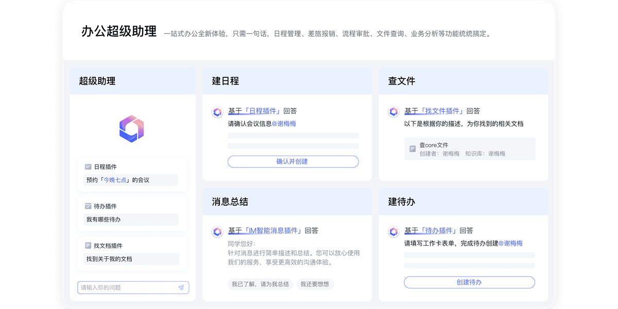Open the 「待办插件」 link in 建待办 card
The height and width of the screenshot is (309, 618).
coord(438,231)
